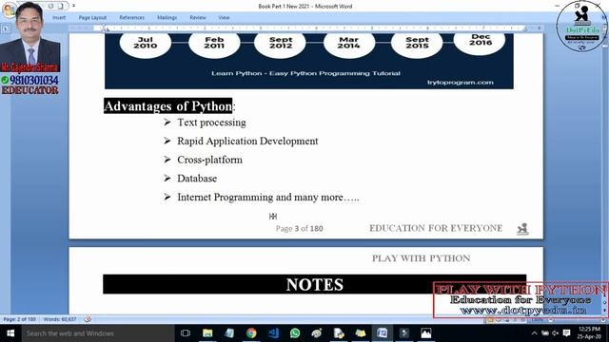Open WhatsApp from the taskbar

(295, 333)
